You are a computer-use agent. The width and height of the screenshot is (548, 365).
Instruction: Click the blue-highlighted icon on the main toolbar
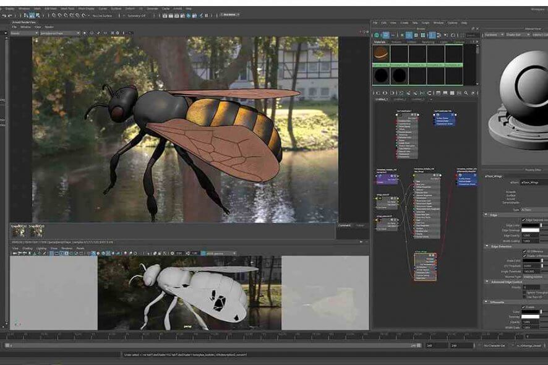point(32,15)
